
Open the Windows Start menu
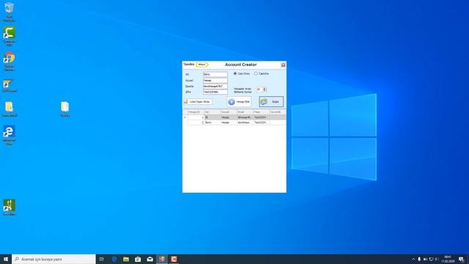tap(6, 259)
